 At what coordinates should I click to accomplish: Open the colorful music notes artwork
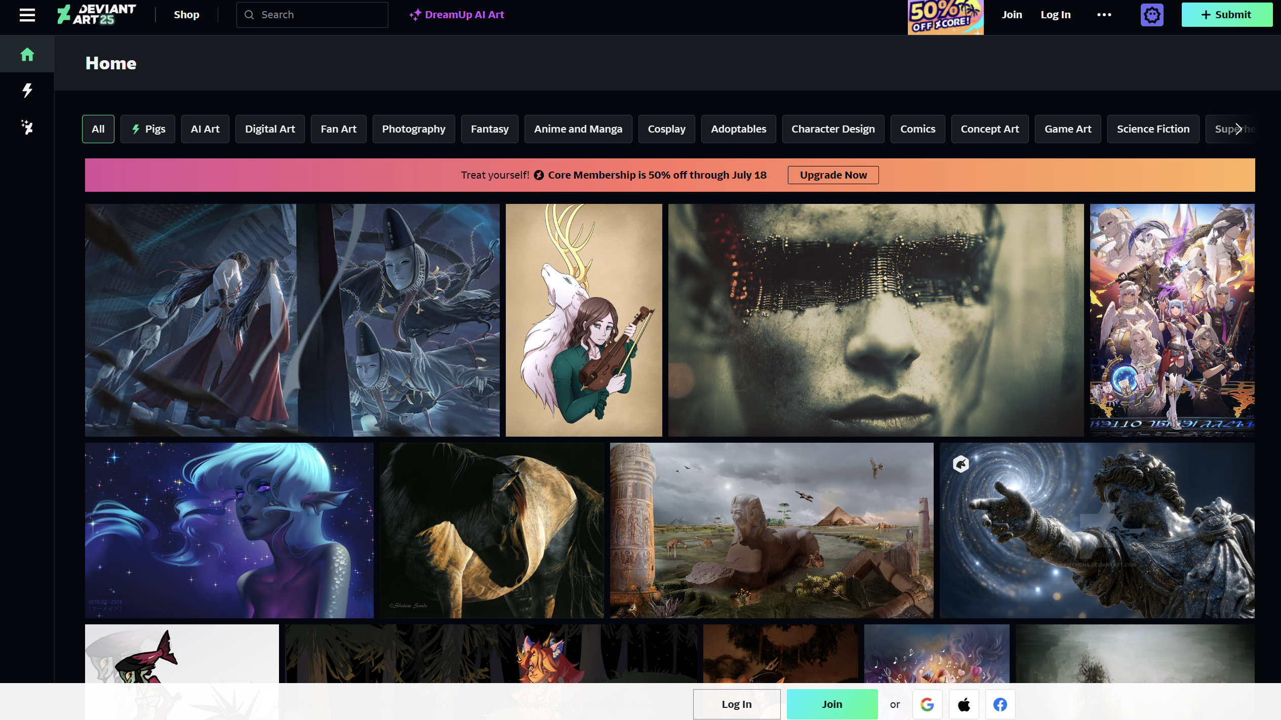tap(937, 654)
